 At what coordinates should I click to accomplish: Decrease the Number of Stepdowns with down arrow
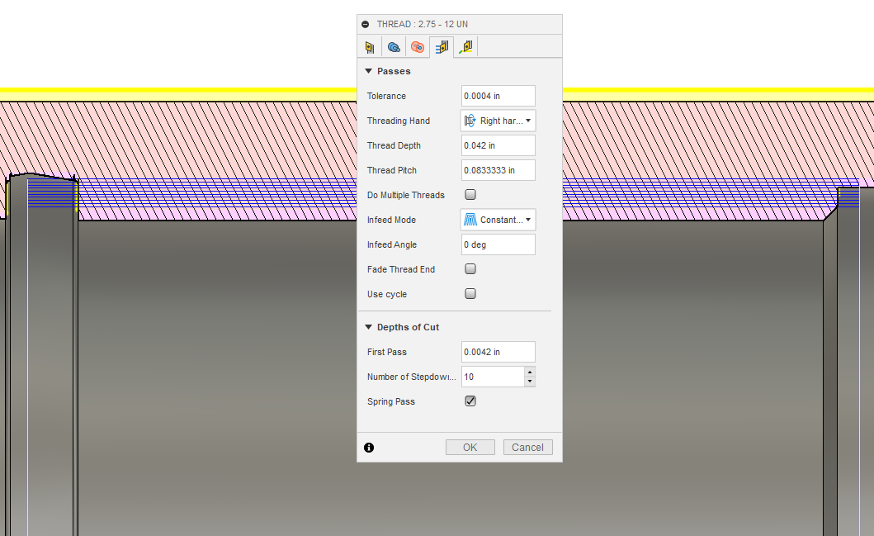[x=530, y=382]
